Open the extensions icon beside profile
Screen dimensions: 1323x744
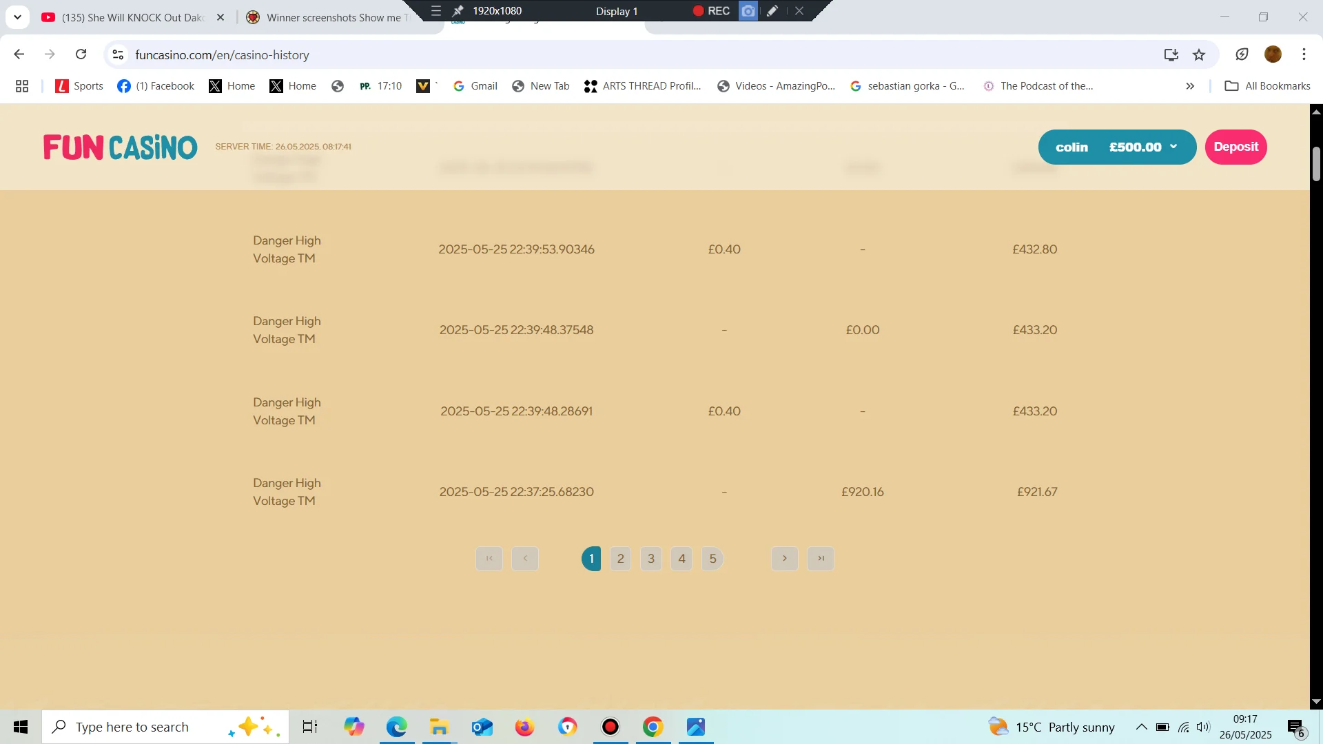pos(1242,54)
